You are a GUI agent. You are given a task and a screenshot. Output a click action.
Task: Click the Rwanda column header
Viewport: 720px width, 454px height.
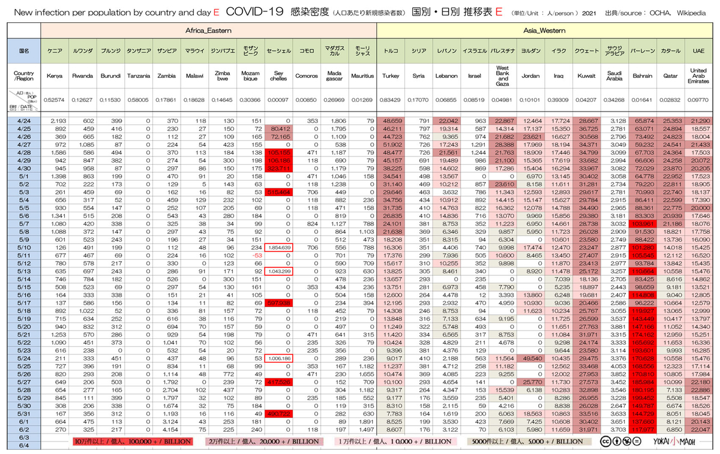point(83,76)
